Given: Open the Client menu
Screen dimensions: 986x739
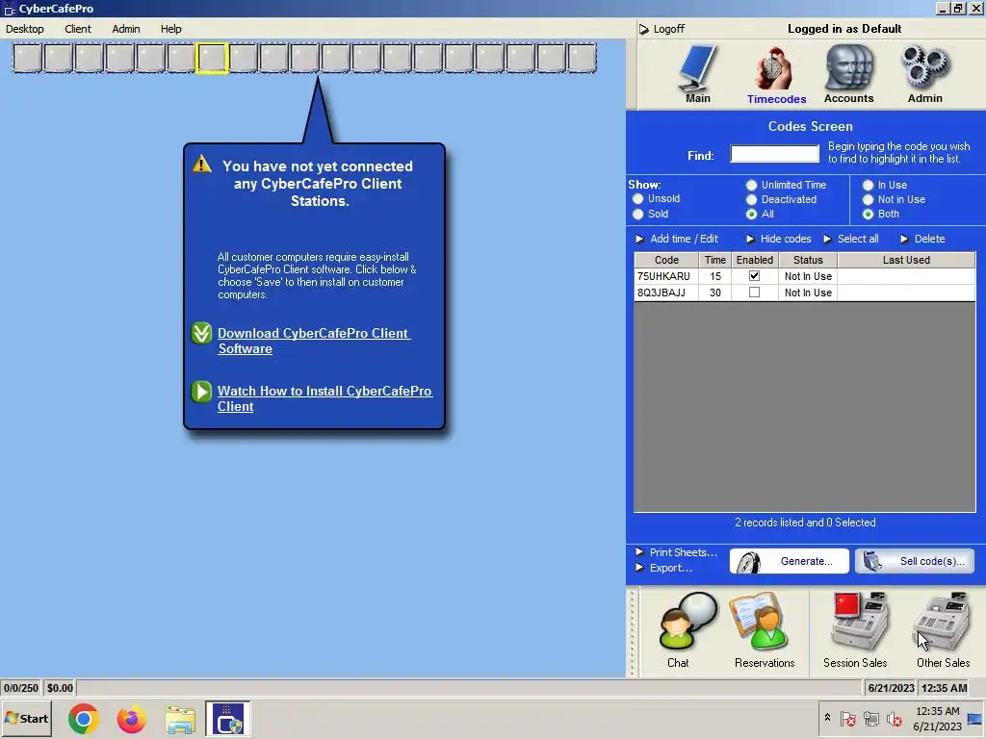Looking at the screenshot, I should pos(78,29).
